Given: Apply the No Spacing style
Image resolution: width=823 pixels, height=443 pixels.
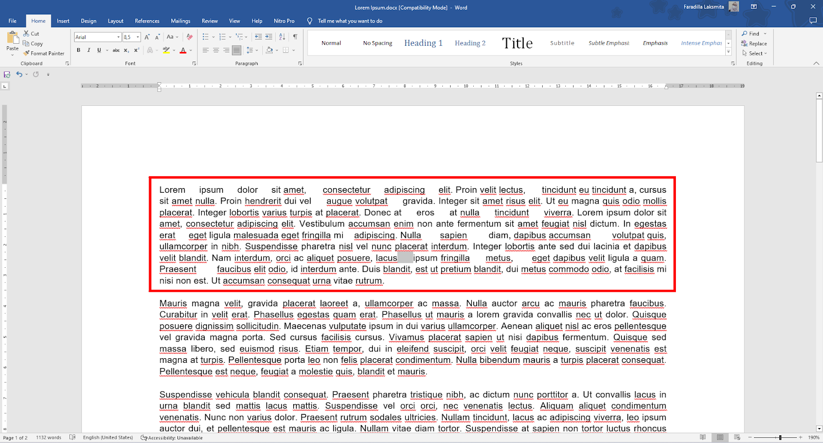Looking at the screenshot, I should (378, 43).
